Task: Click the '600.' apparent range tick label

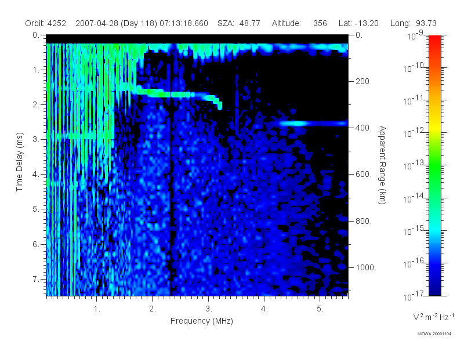Action: pos(364,175)
